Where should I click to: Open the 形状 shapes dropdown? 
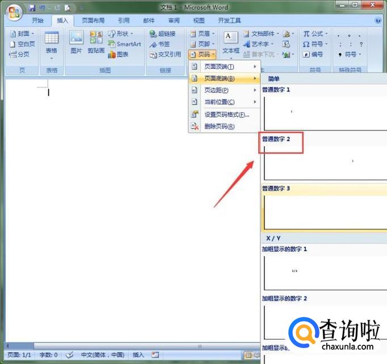(x=121, y=33)
